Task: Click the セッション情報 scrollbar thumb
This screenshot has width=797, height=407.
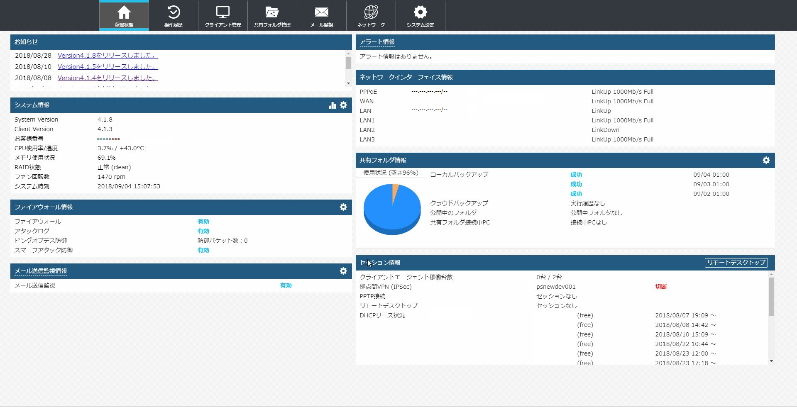Action: pos(771,297)
